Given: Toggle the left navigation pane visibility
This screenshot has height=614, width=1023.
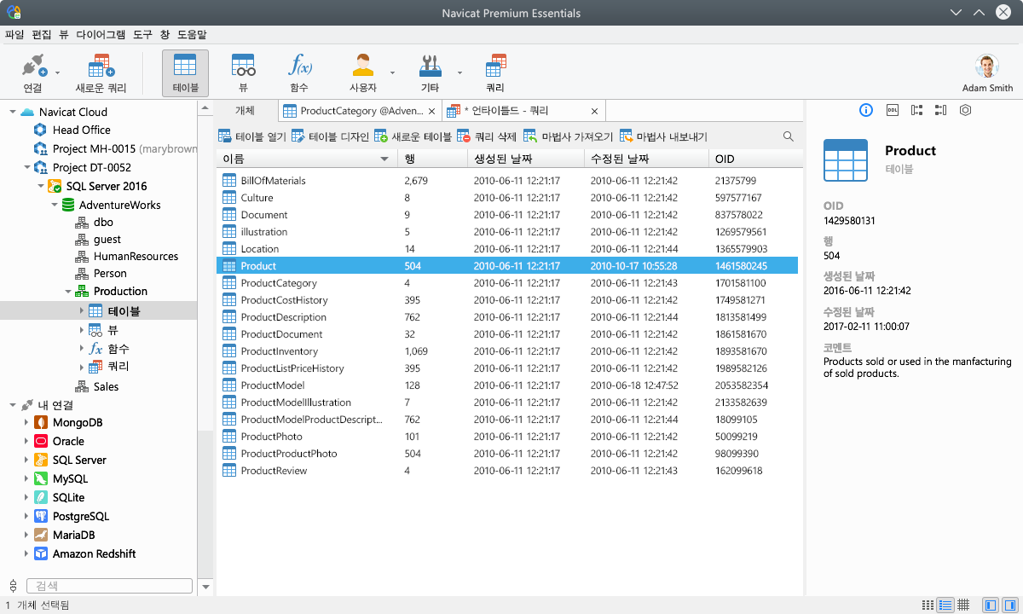Looking at the screenshot, I should coord(990,605).
